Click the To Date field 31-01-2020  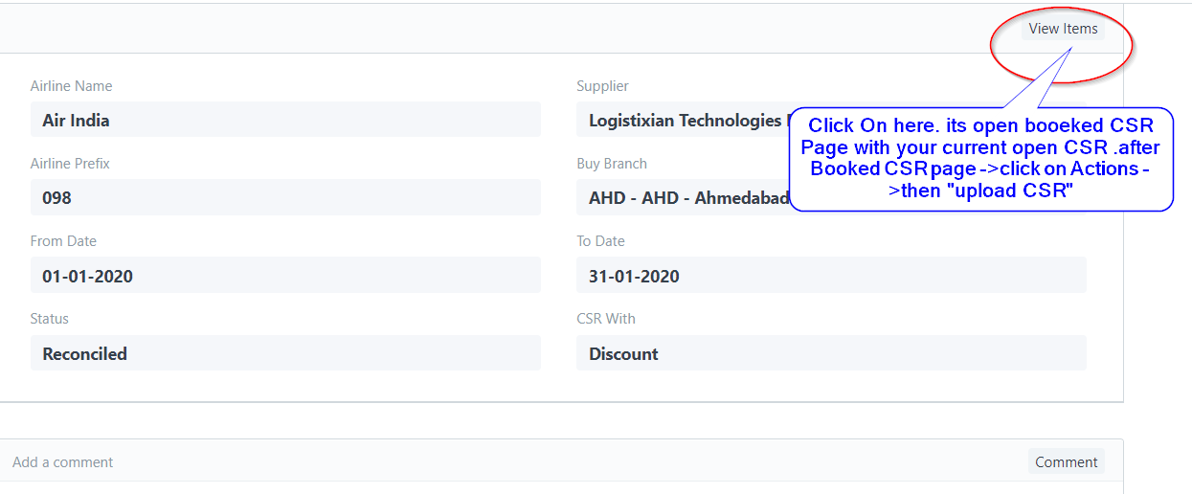pyautogui.click(x=831, y=275)
